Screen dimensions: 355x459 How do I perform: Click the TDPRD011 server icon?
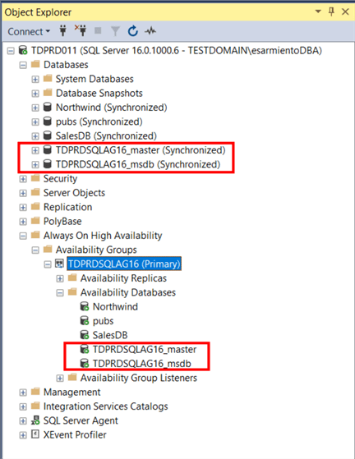tap(23, 50)
